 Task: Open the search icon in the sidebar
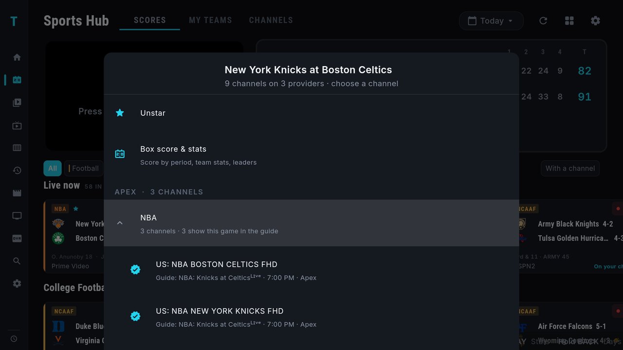(17, 261)
